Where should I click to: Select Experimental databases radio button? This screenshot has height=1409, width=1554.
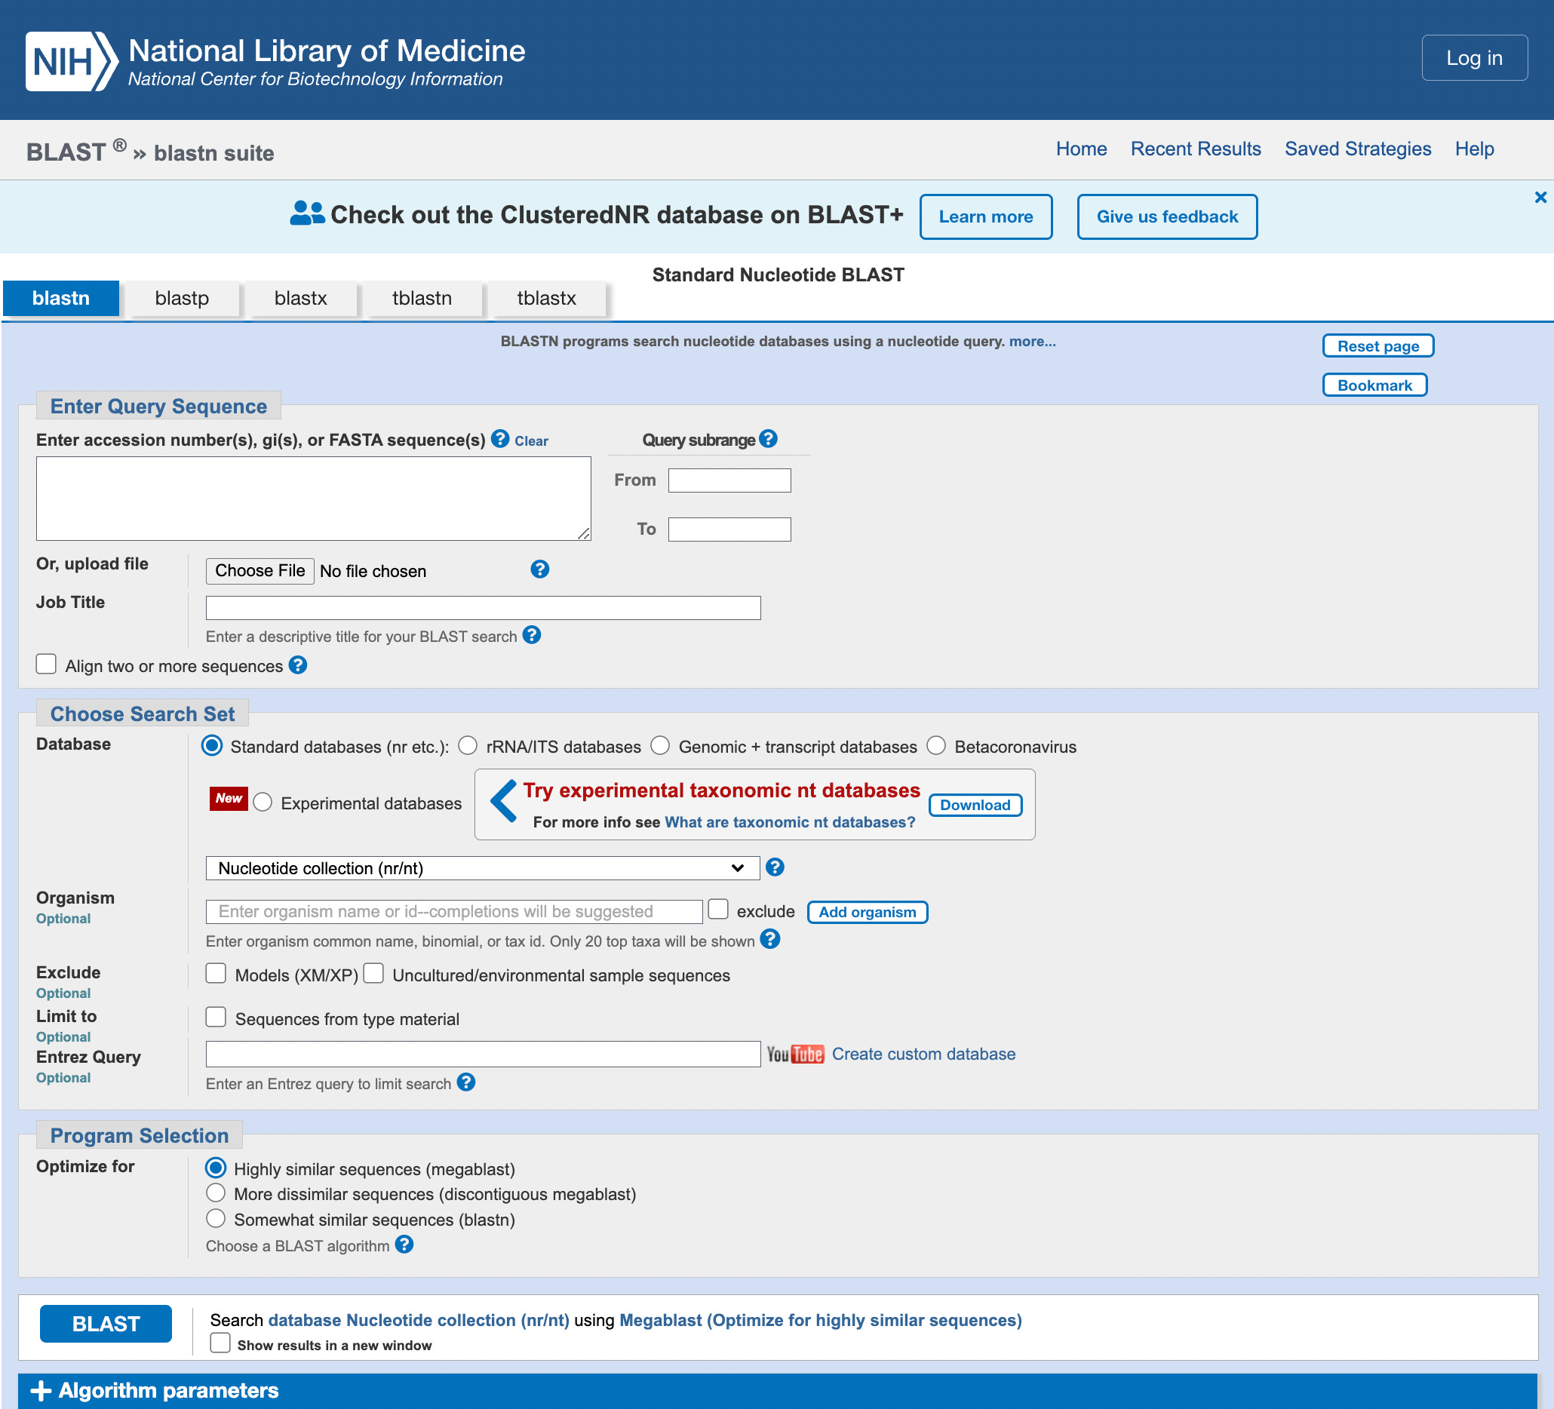click(x=262, y=803)
